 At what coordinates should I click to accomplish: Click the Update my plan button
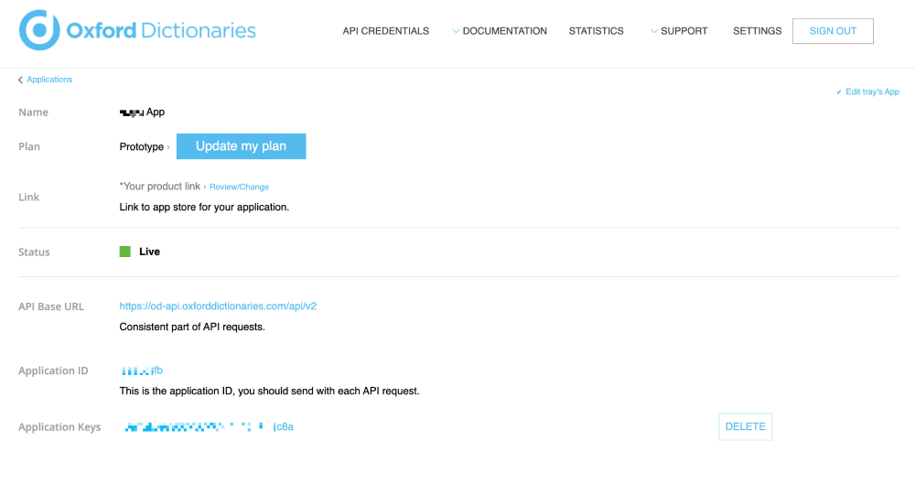(x=241, y=146)
